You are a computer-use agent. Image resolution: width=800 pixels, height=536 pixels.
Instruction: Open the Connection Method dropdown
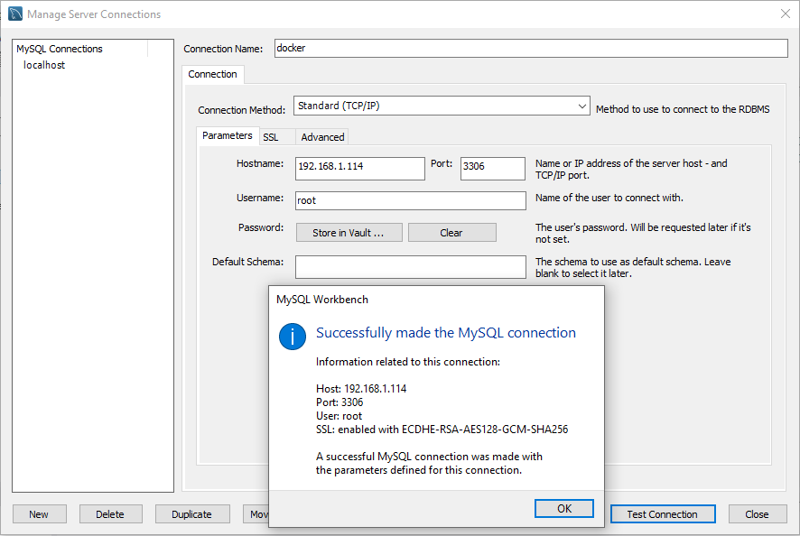(x=442, y=106)
